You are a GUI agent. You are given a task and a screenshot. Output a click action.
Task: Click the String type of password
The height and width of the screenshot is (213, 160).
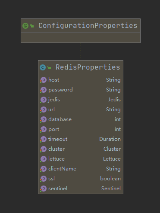coord(113,90)
